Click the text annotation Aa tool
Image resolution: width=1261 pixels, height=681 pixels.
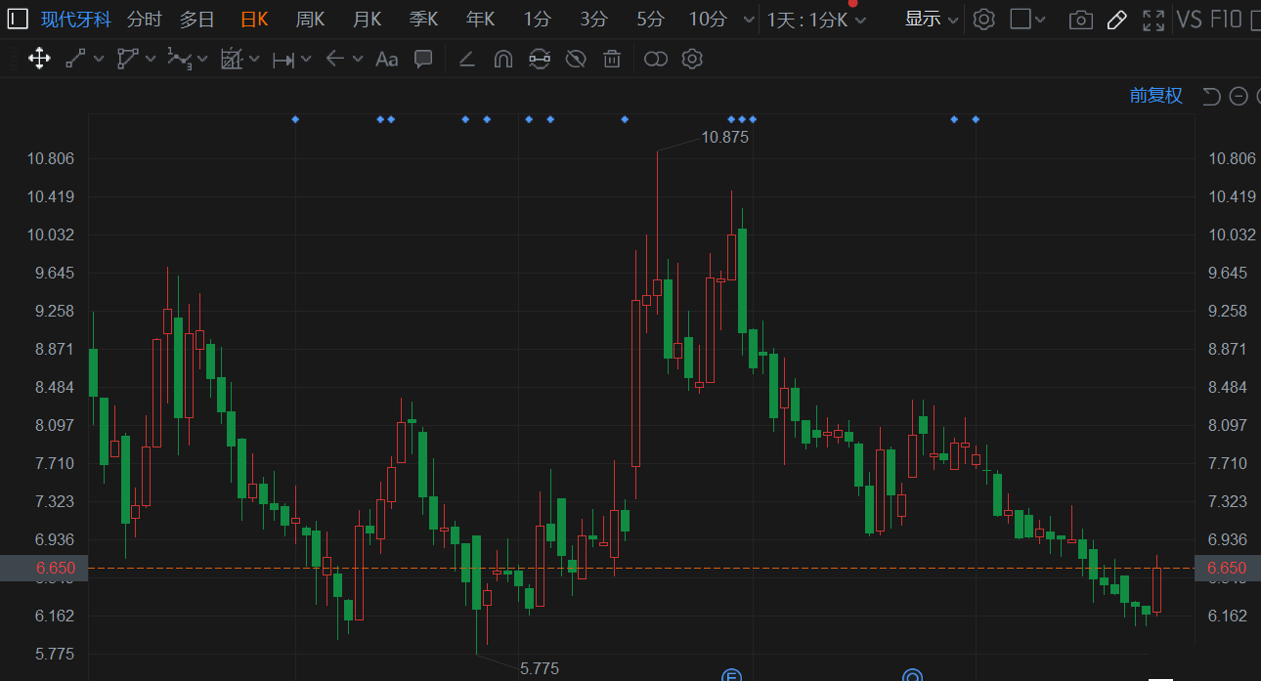[x=387, y=59]
